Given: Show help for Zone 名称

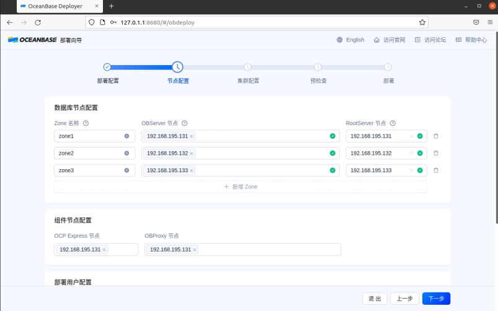Looking at the screenshot, I should coord(86,123).
